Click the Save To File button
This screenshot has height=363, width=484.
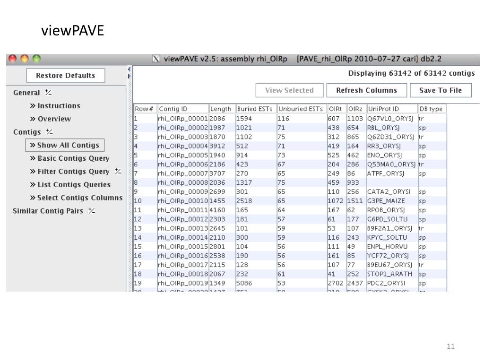(441, 90)
